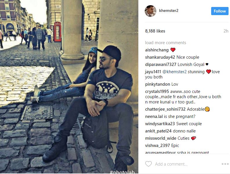Open the 8,188 likes list

pos(155,31)
